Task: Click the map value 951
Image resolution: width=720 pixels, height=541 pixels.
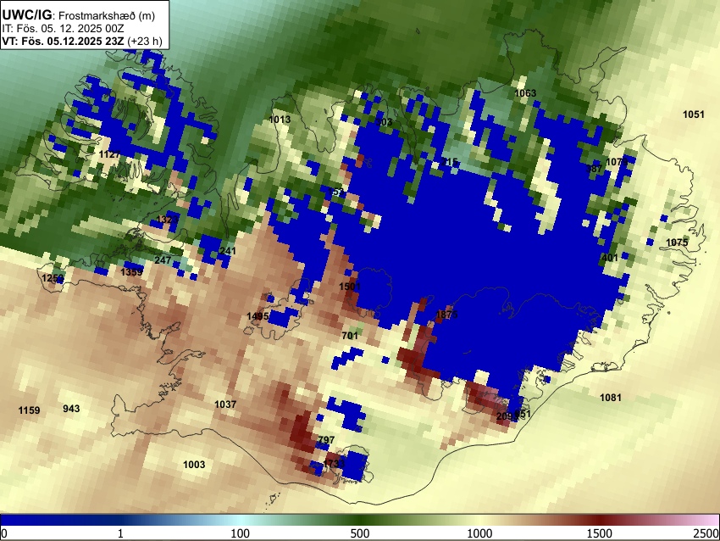Action: tap(523, 414)
